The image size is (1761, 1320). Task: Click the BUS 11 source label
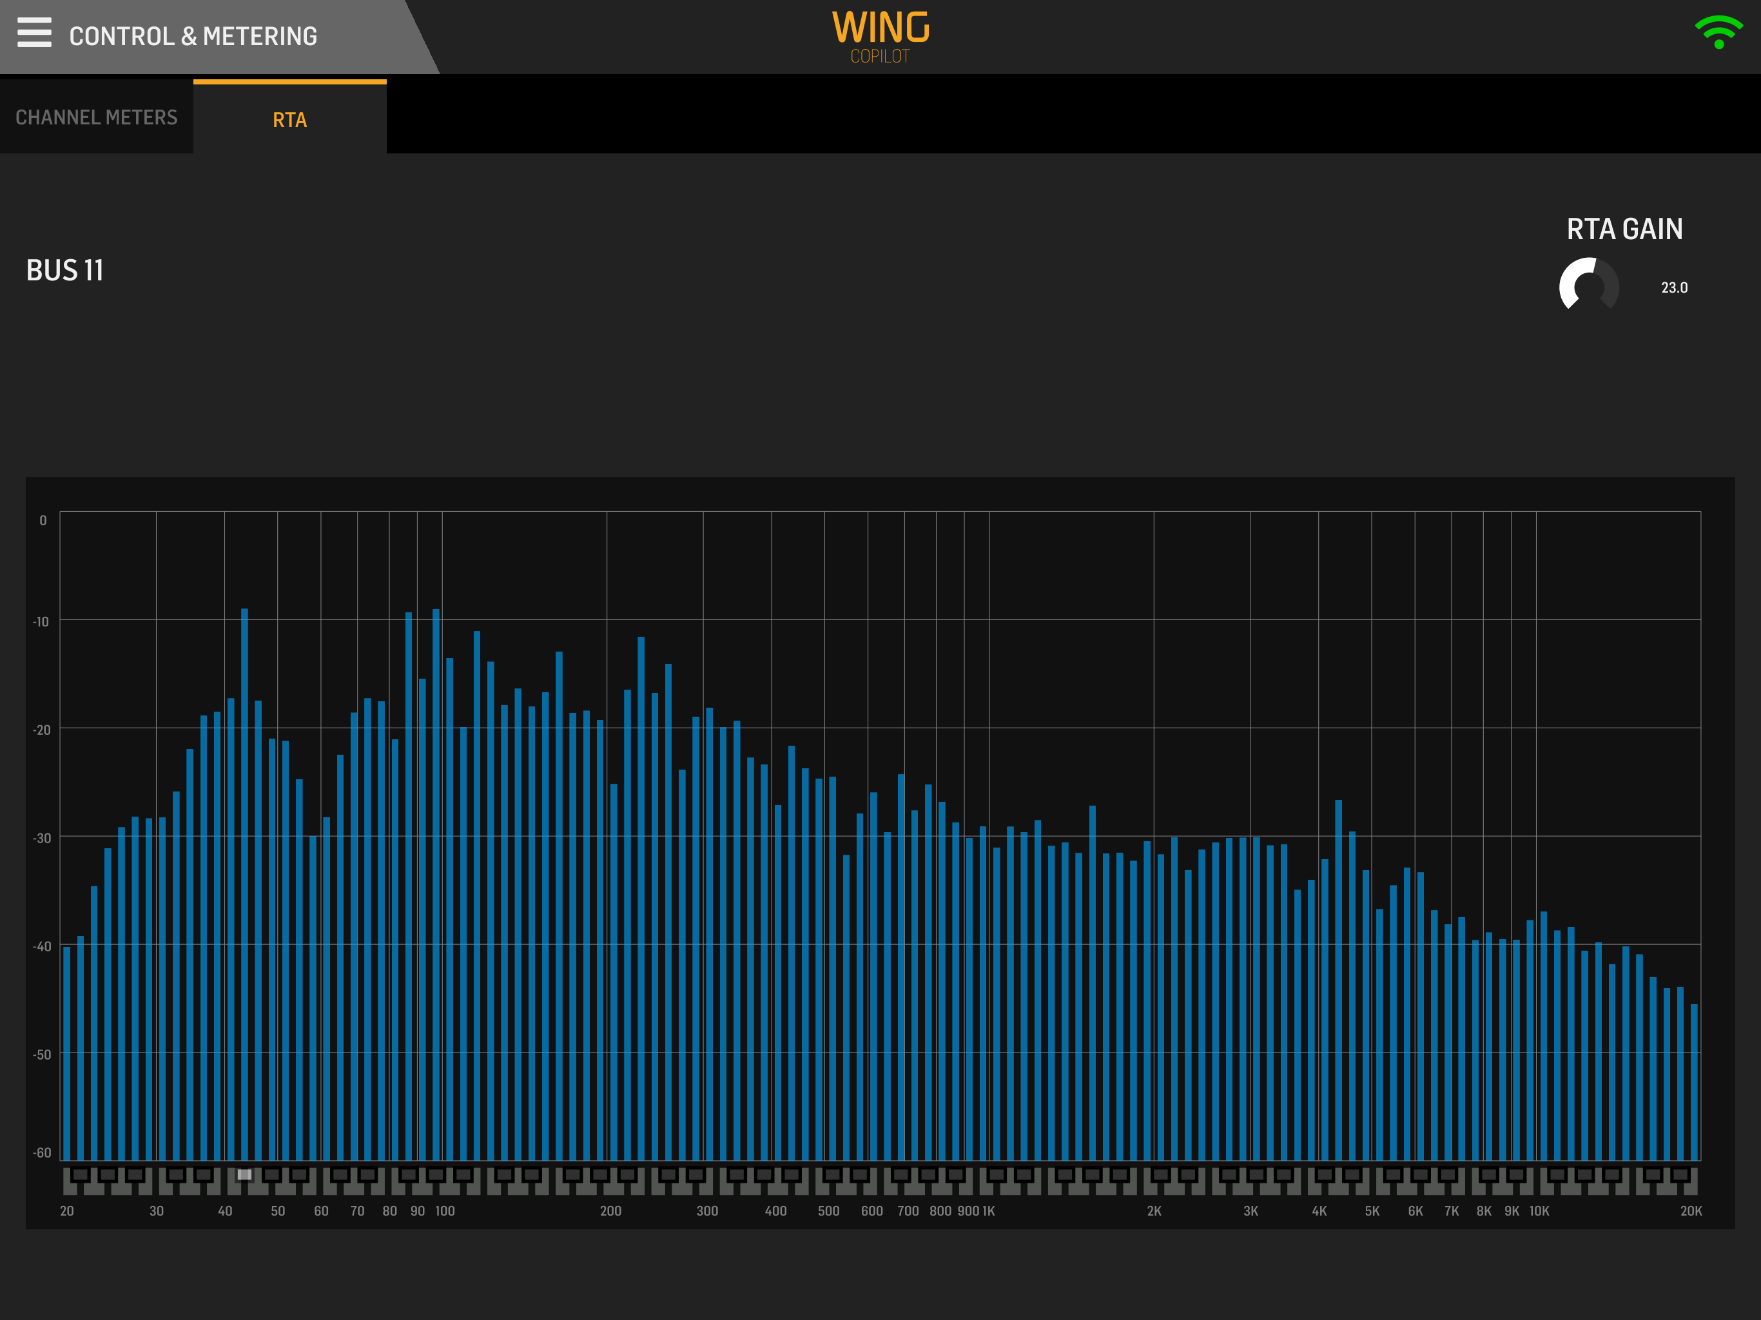click(x=65, y=271)
